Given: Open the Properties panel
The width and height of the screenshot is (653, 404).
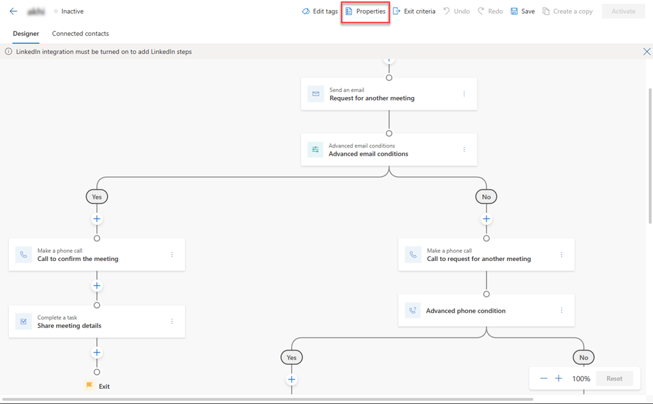Looking at the screenshot, I should [365, 11].
